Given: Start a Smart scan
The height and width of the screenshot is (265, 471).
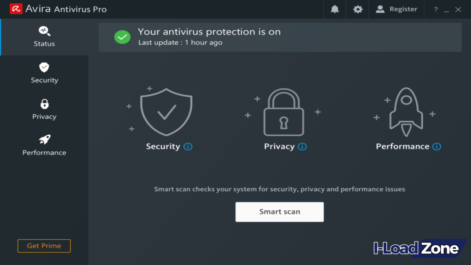Looking at the screenshot, I should tap(279, 212).
